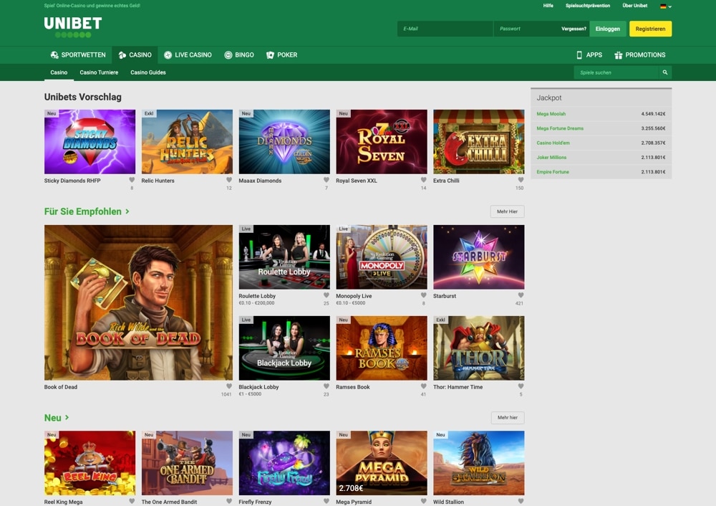Open The One Armed Bandit thumbnail
Viewport: 716px width, 506px height.
(x=187, y=463)
